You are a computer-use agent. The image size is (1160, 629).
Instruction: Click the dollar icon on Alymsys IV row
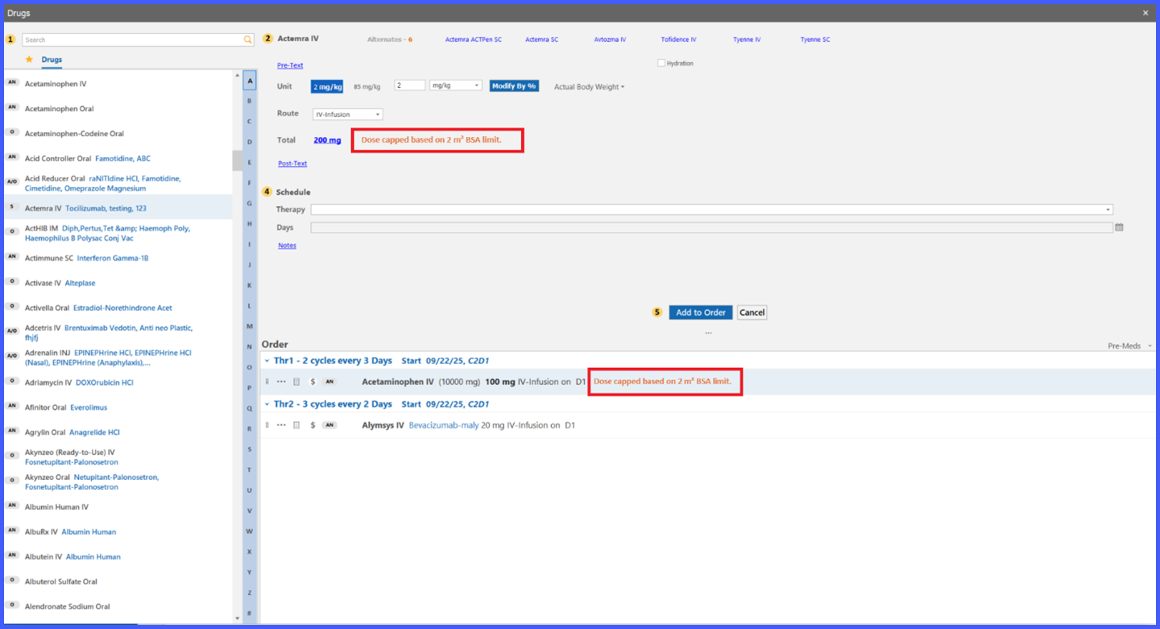click(313, 425)
